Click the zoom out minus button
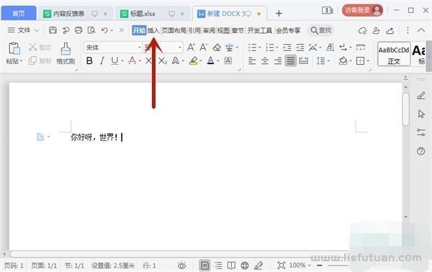 319,266
